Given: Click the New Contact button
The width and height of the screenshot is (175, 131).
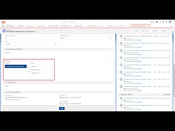Looking at the screenshot, I should coord(146,31).
